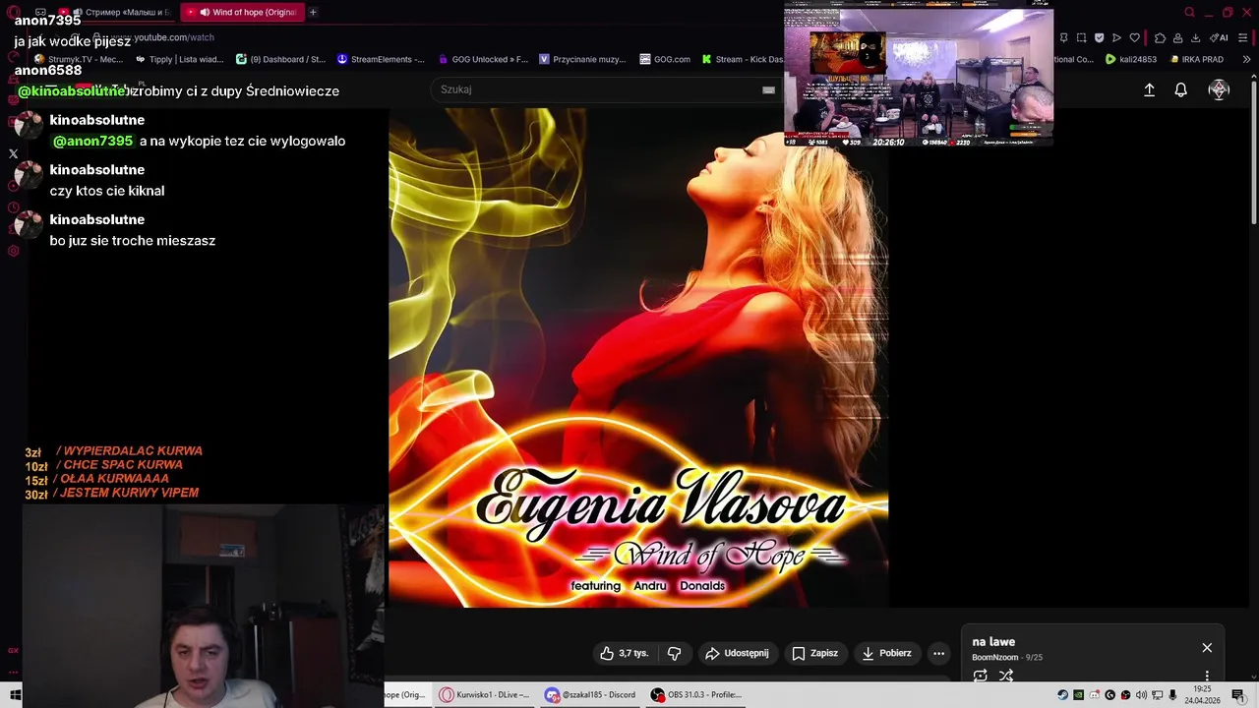Open (9) Dashboard / St... bookmark

pos(280,59)
